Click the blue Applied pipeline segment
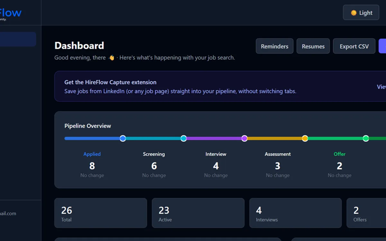This screenshot has width=386, height=241. 92,138
